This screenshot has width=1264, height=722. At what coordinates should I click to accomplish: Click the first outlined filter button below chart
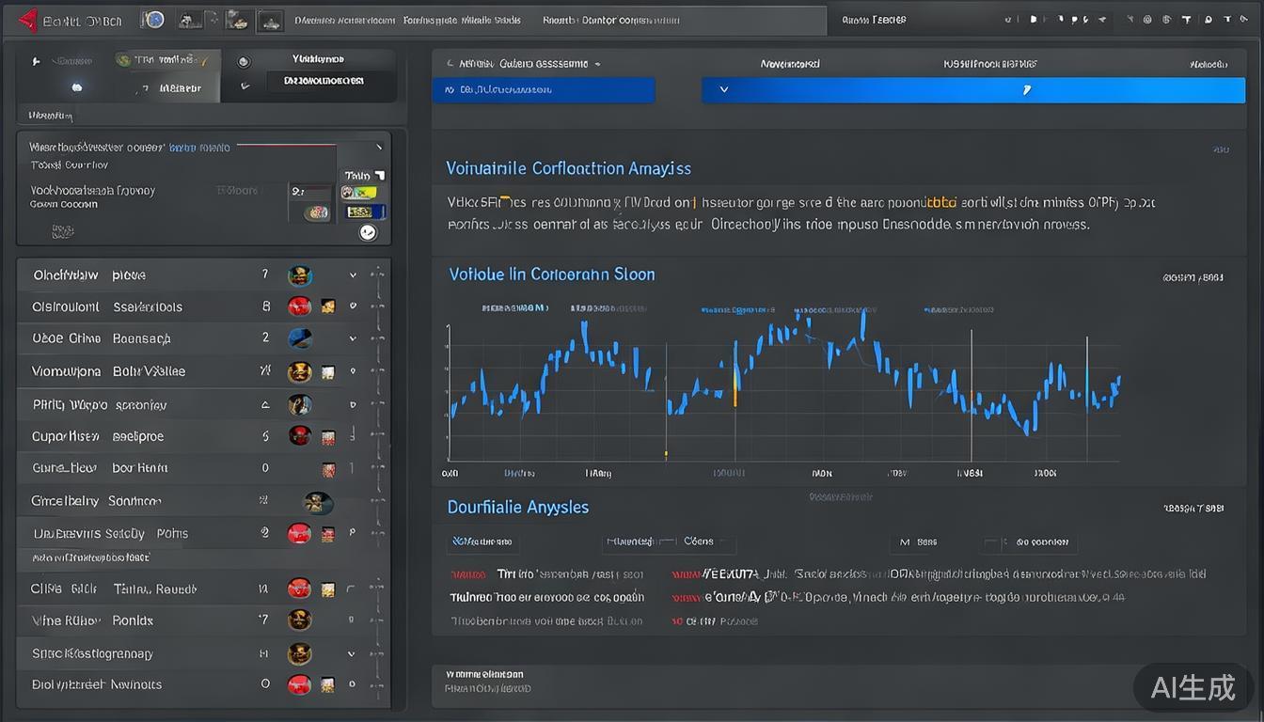coord(482,542)
